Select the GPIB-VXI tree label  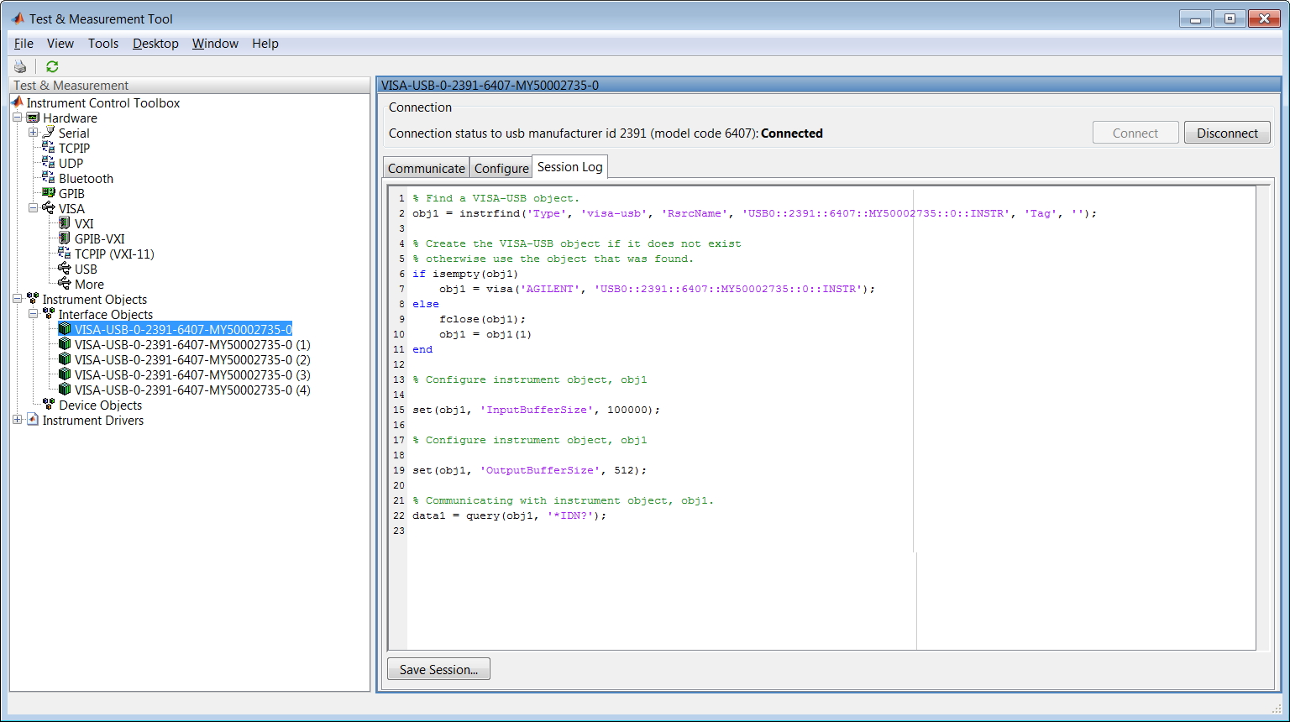[x=99, y=238]
